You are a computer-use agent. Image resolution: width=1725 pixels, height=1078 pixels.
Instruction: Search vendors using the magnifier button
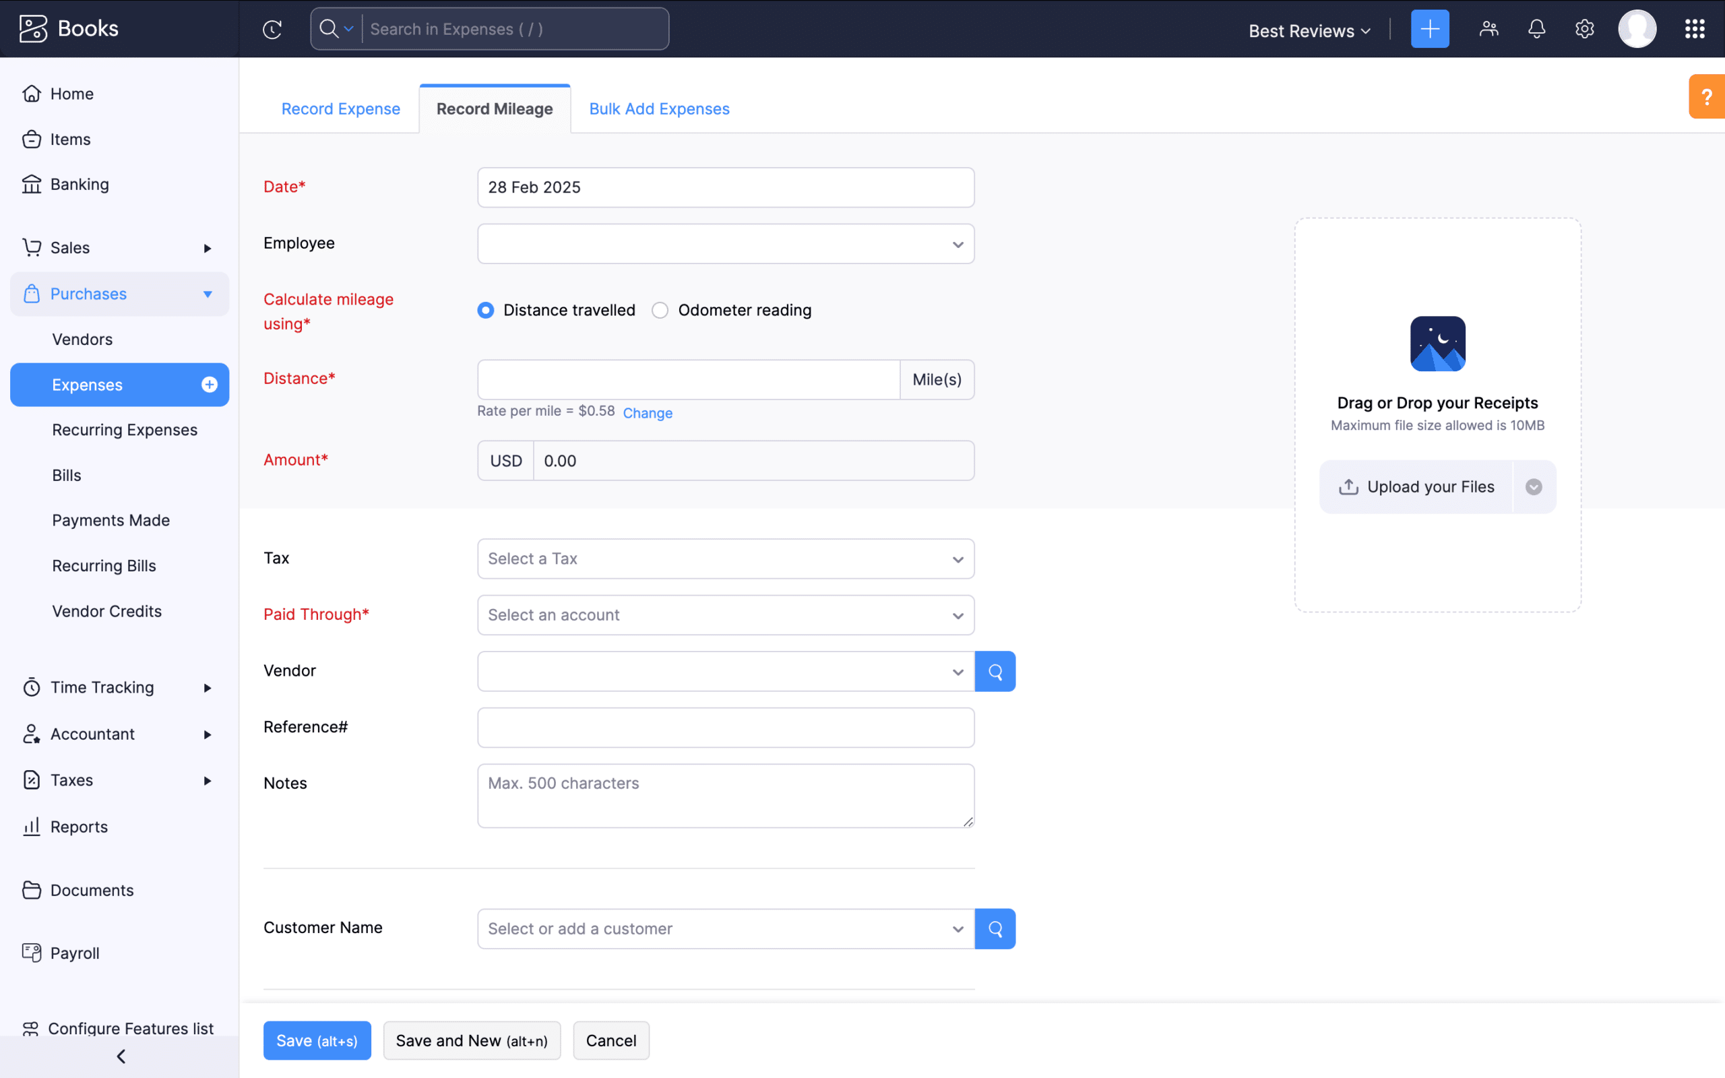(995, 672)
